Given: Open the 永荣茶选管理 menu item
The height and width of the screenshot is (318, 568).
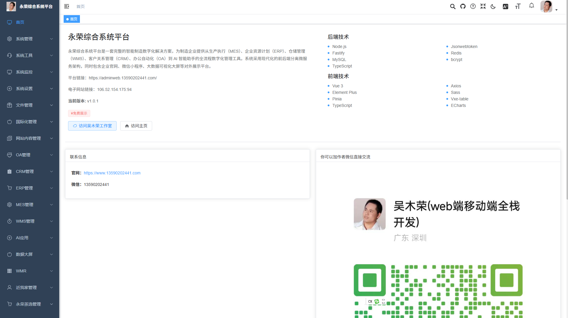Looking at the screenshot, I should point(30,304).
